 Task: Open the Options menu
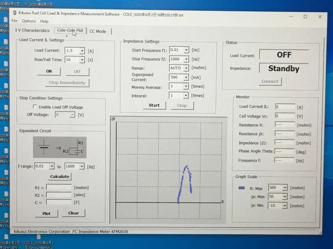click(x=29, y=21)
